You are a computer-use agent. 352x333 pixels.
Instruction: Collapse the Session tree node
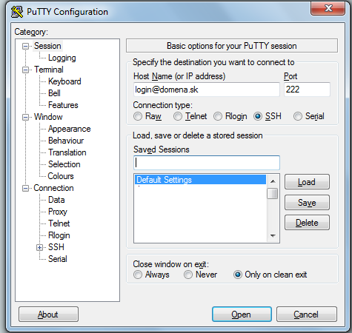tap(25, 46)
